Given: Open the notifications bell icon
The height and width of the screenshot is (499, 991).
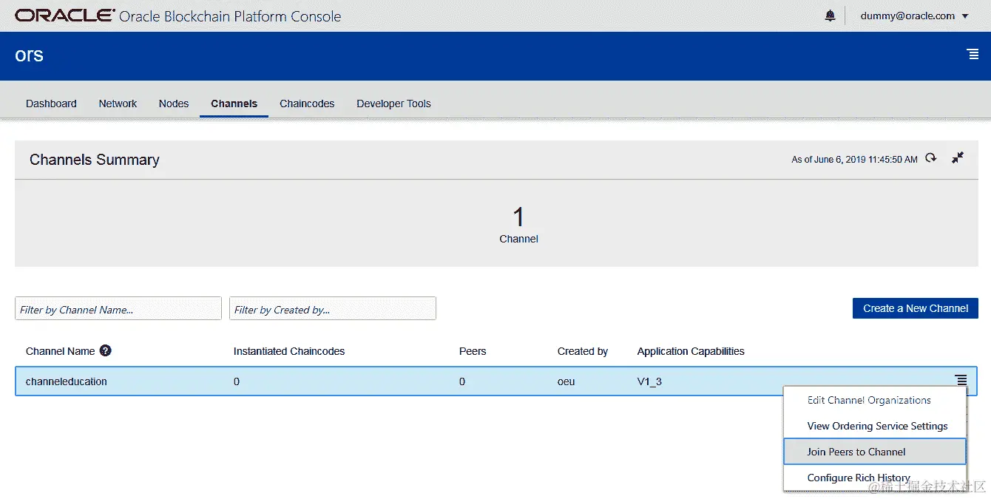Looking at the screenshot, I should click(830, 16).
